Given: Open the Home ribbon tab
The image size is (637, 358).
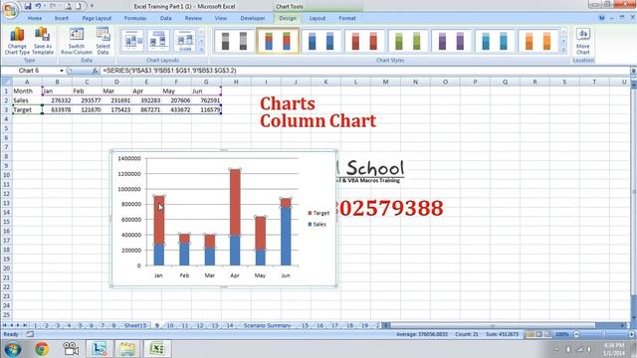Looking at the screenshot, I should [x=35, y=18].
